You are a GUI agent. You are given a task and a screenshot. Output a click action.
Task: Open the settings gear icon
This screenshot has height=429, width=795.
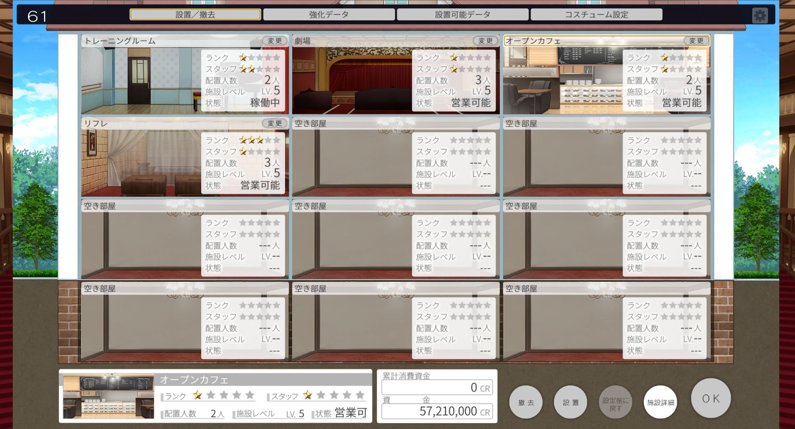[760, 16]
